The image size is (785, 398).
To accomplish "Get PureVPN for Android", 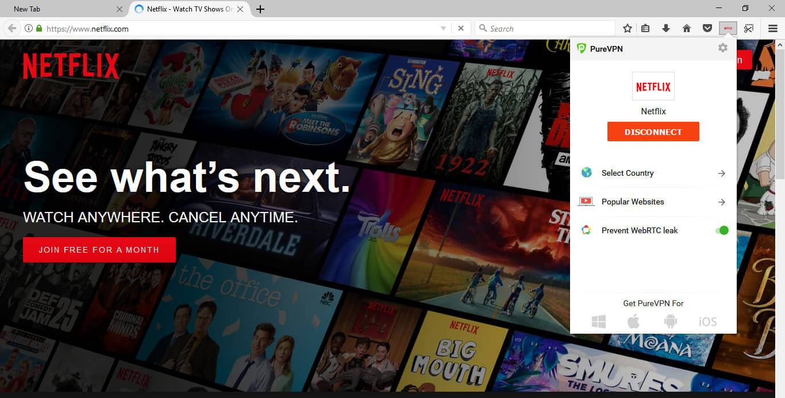I will (670, 322).
